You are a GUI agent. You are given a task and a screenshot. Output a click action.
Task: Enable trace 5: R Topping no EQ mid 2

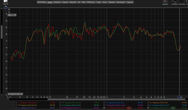(x=16, y=105)
